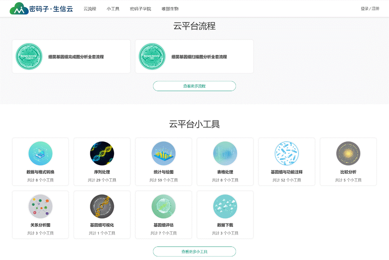Click 关系分析图 label
The image size is (389, 260).
click(x=40, y=225)
